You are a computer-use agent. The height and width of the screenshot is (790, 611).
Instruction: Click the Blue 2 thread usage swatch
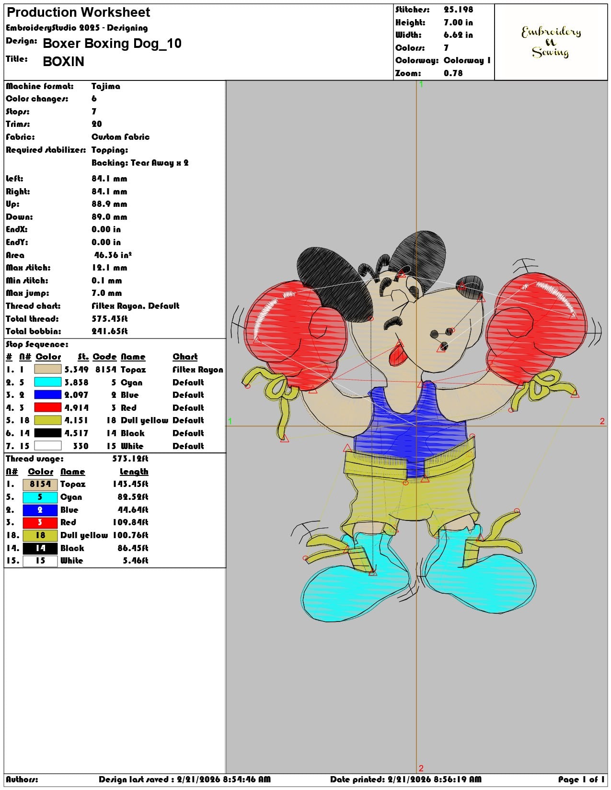pos(40,510)
